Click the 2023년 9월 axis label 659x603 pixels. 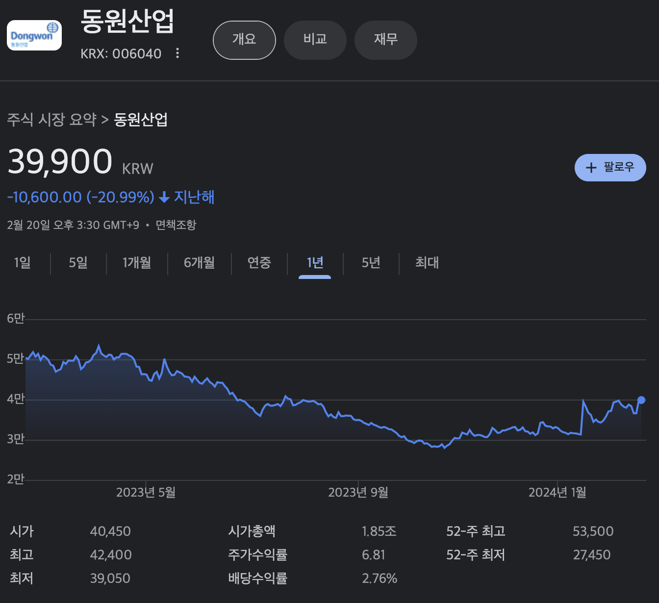coord(358,493)
